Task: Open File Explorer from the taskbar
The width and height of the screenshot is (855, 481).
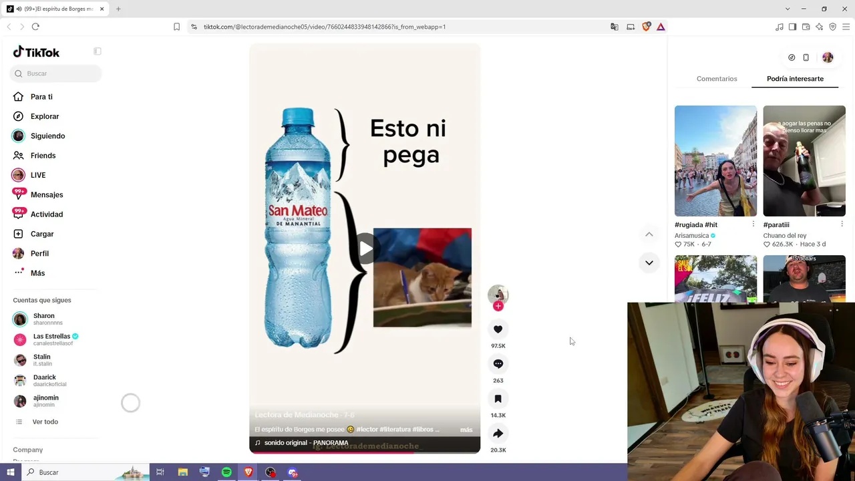Action: 182,472
